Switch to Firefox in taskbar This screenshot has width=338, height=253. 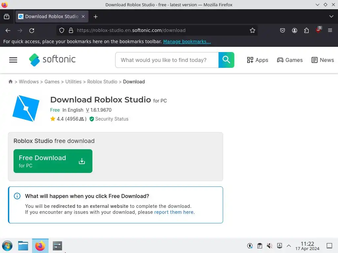click(40, 246)
